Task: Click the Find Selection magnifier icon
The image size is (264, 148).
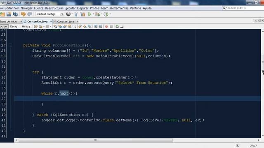Action: coord(55,26)
